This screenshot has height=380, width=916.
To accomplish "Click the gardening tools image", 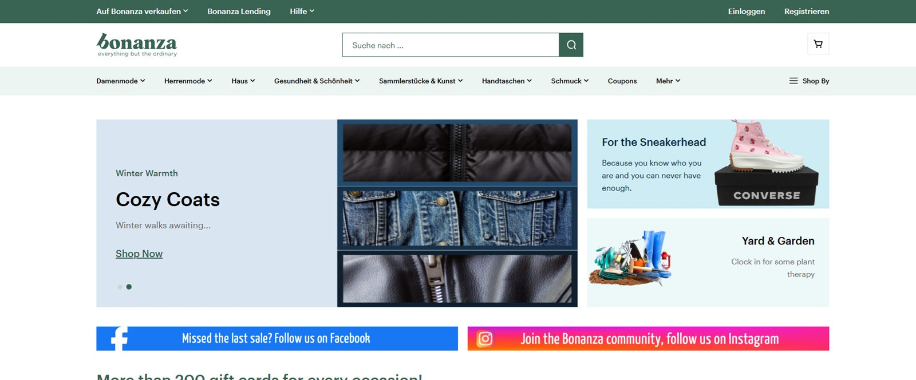I will [630, 258].
